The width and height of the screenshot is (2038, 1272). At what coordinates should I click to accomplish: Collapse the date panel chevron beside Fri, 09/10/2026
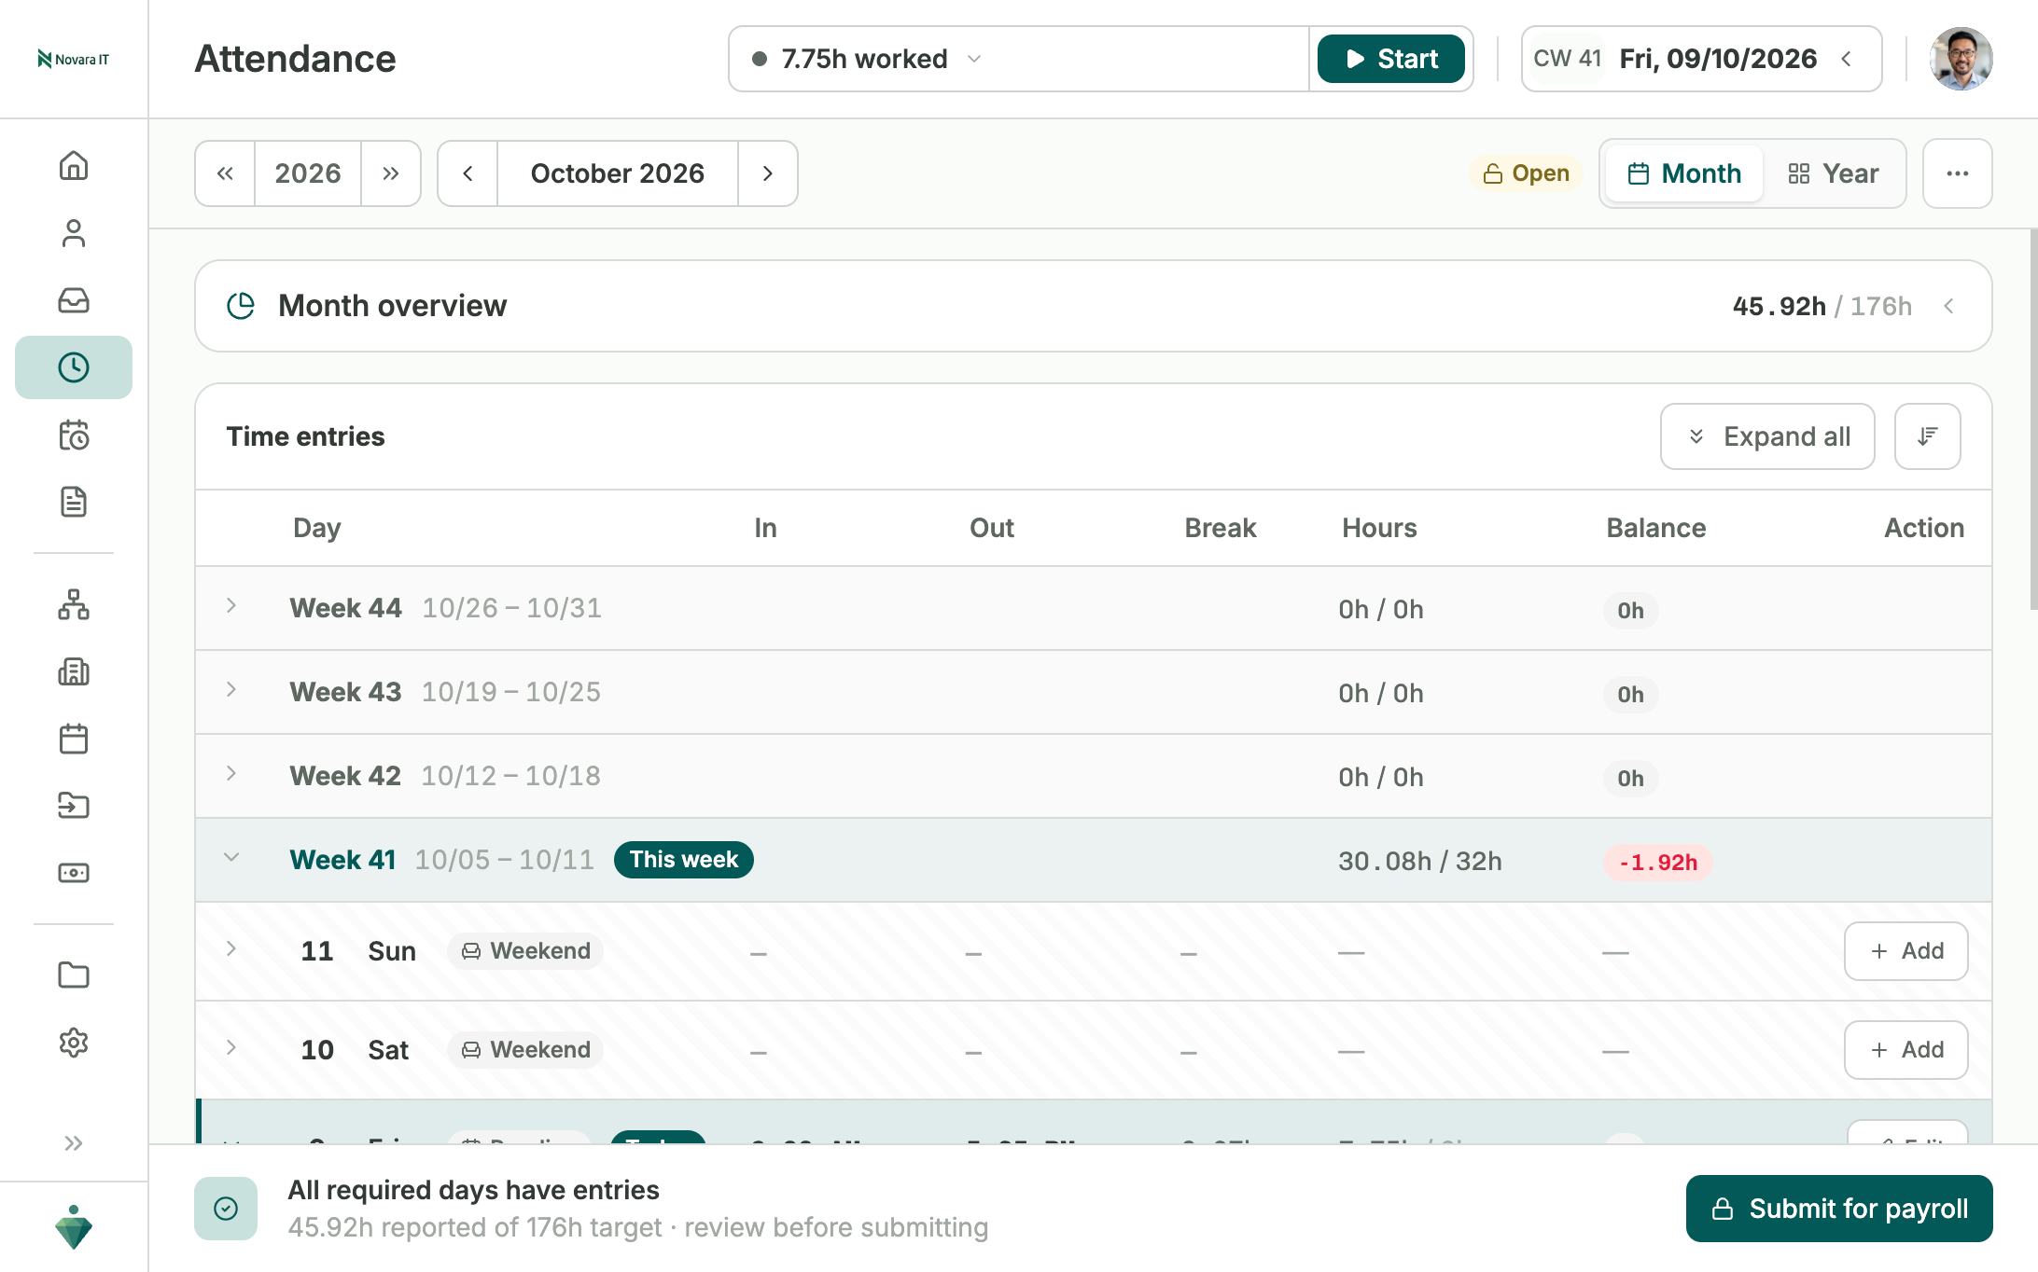(x=1847, y=59)
